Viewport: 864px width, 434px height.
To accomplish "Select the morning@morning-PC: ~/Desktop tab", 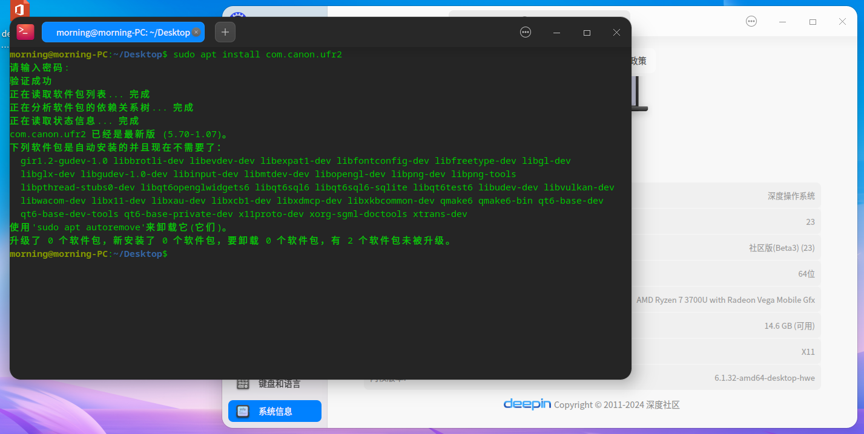I will coord(123,32).
